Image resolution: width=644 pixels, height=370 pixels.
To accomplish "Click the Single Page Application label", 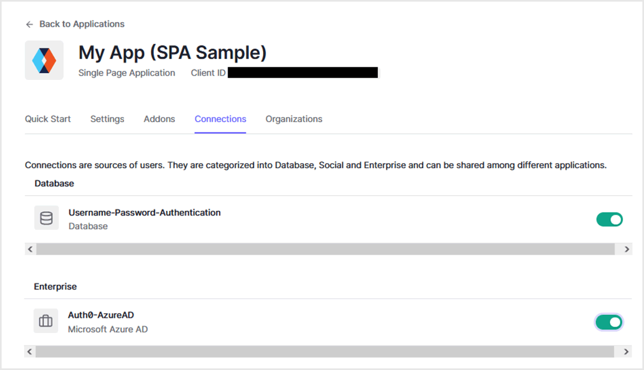I will (x=127, y=73).
